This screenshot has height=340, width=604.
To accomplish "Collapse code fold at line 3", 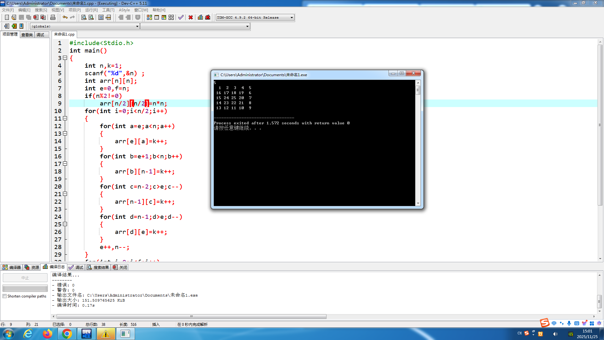I will (x=65, y=58).
